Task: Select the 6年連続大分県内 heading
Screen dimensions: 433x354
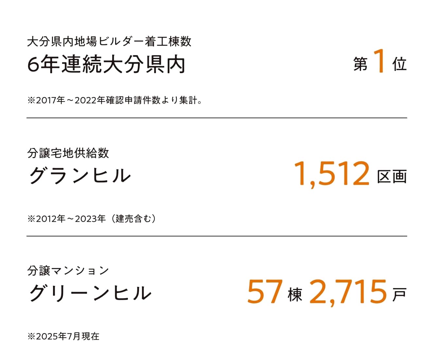Action: pyautogui.click(x=106, y=65)
